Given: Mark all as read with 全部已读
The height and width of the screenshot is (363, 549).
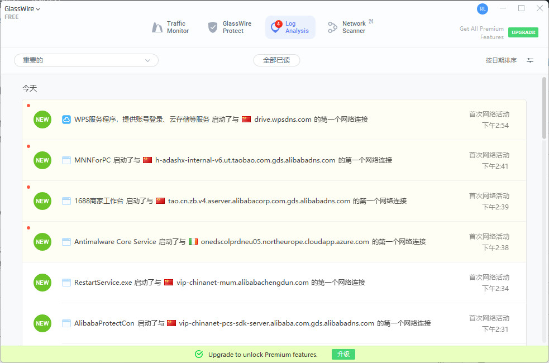Looking at the screenshot, I should pos(276,60).
